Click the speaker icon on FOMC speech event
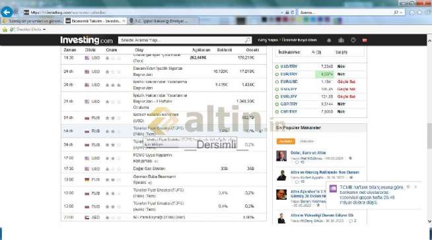 pos(156,161)
